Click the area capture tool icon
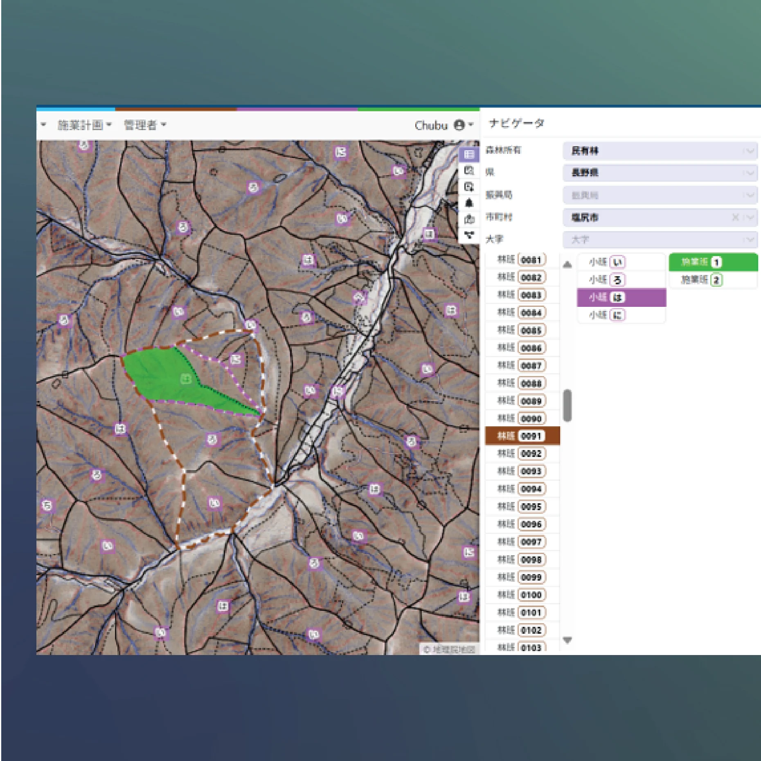The height and width of the screenshot is (761, 761). [469, 187]
